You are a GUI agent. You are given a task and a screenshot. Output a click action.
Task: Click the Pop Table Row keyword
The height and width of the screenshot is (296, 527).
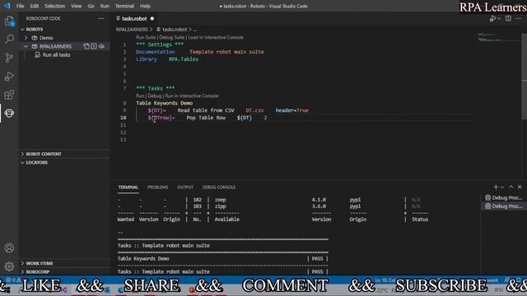pos(206,118)
